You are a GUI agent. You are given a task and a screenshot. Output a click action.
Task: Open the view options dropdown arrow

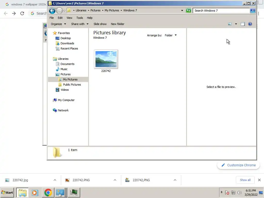[x=236, y=24]
